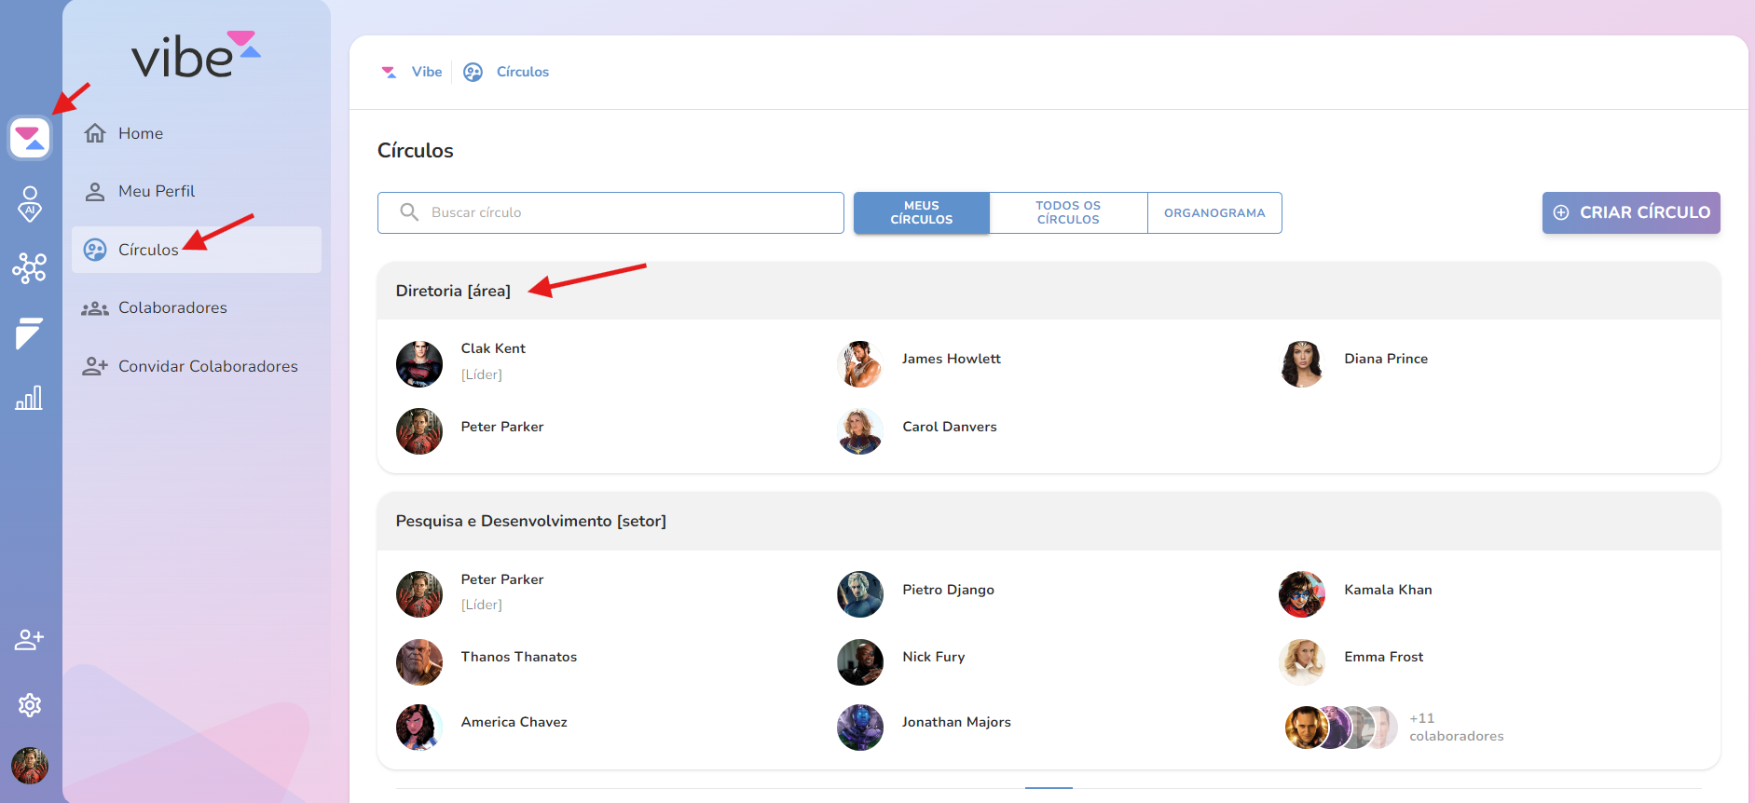The width and height of the screenshot is (1755, 803).
Task: Click the Círculos breadcrumb link
Action: [x=523, y=72]
